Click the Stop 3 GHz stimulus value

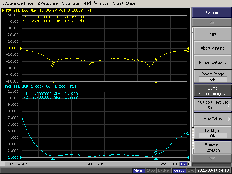[x=168, y=164]
